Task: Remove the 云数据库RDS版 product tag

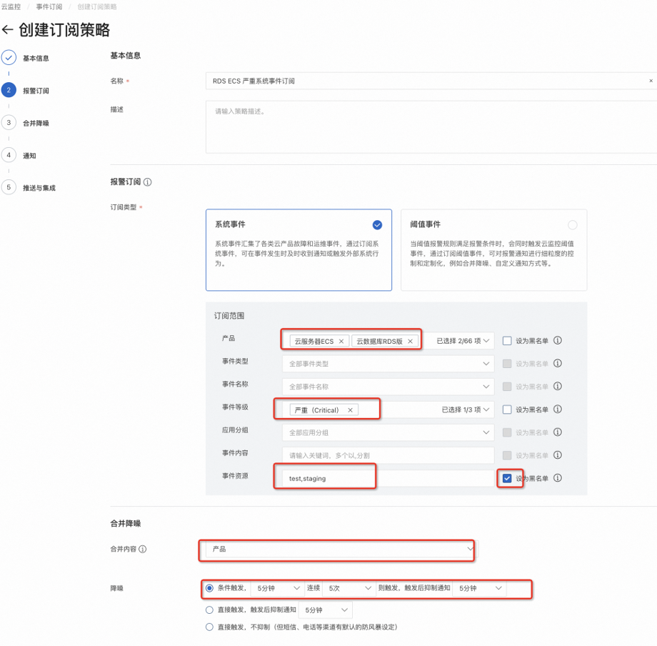Action: pyautogui.click(x=411, y=342)
